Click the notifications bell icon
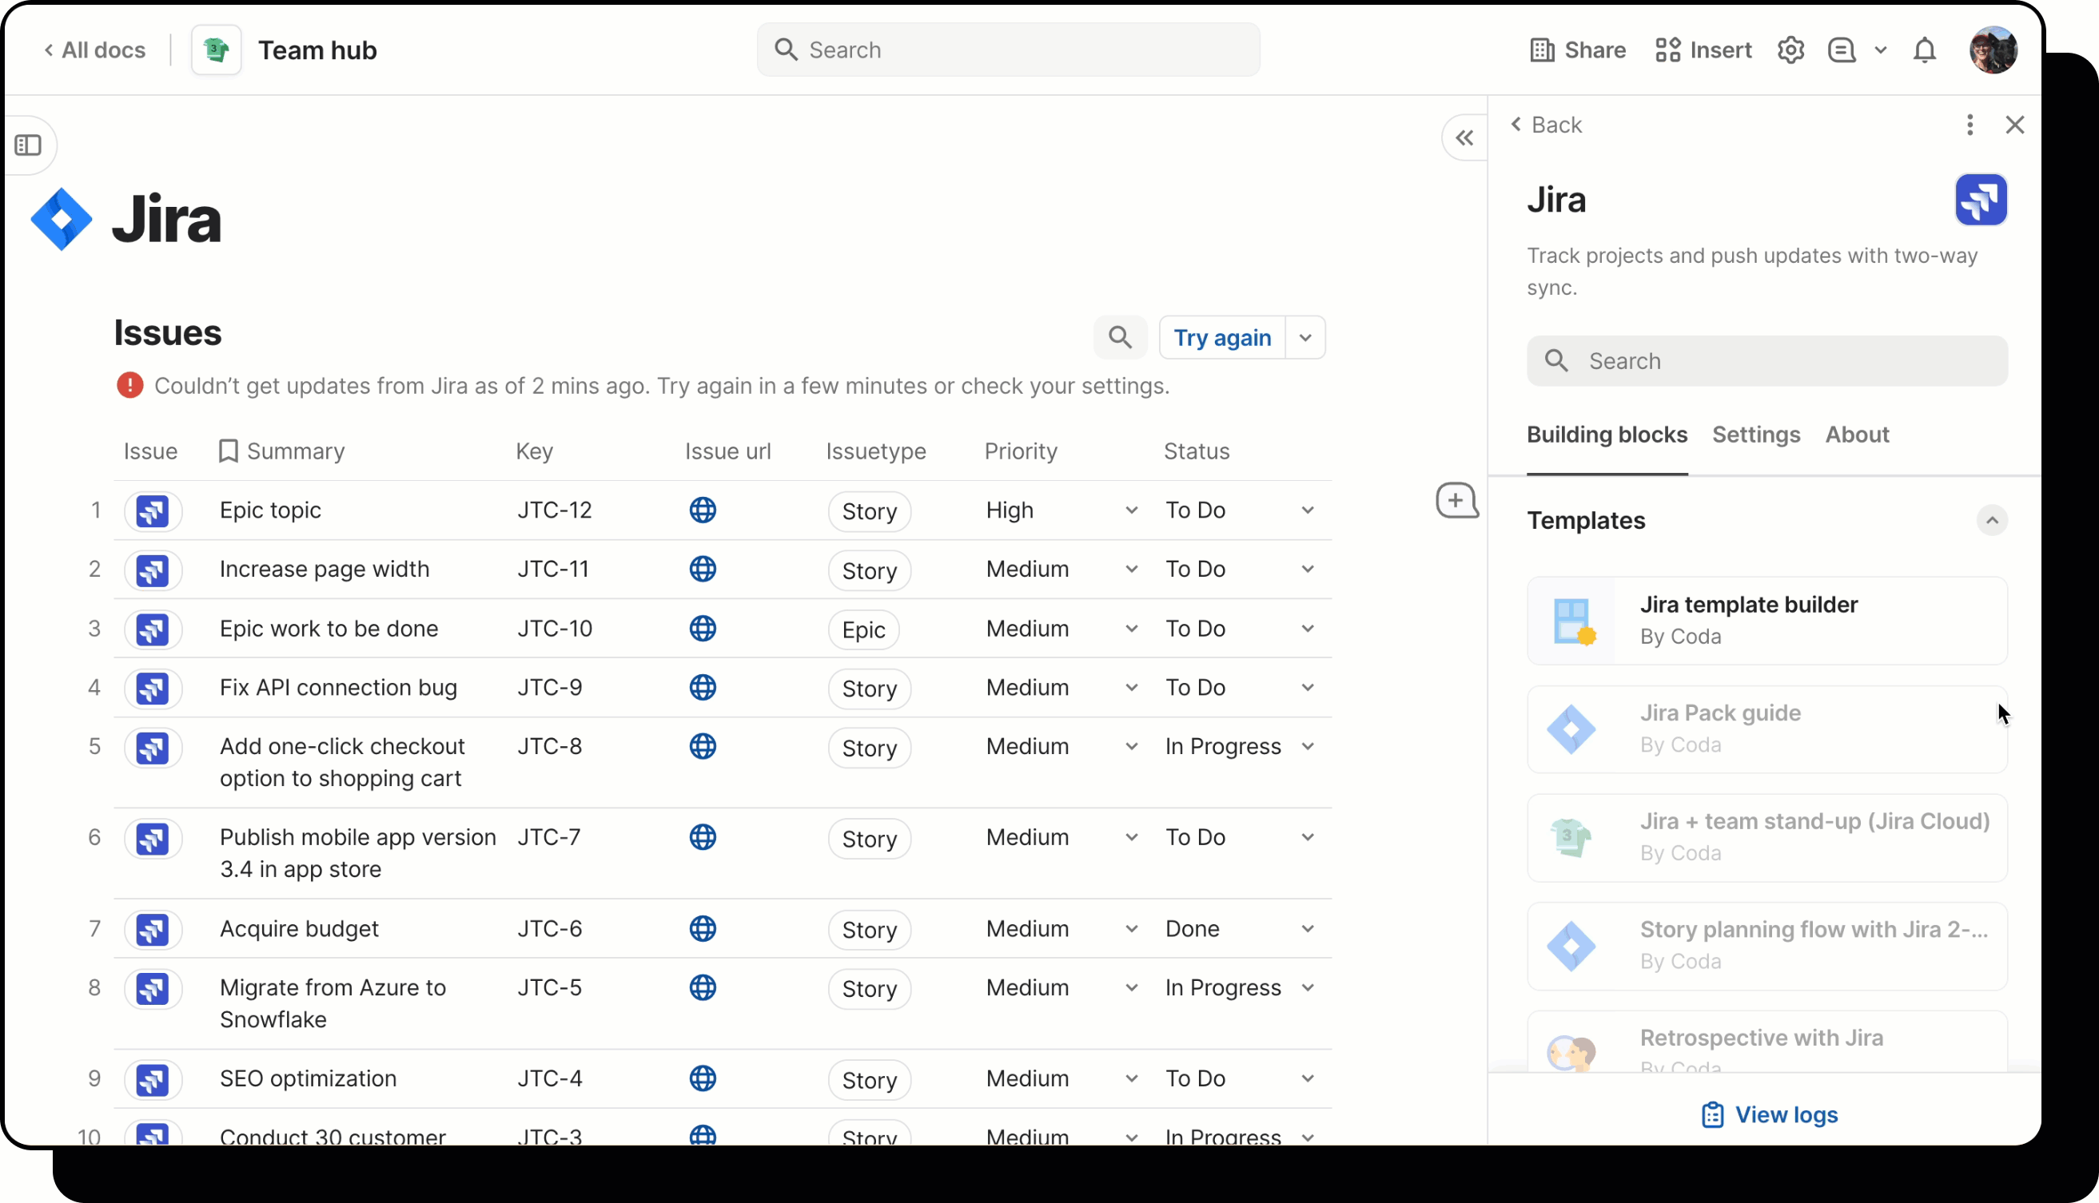2099x1203 pixels. click(1924, 50)
